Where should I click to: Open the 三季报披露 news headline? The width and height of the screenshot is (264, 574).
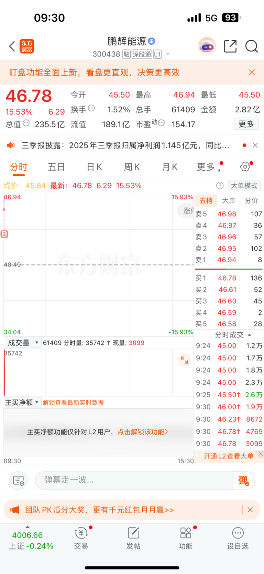tap(125, 145)
